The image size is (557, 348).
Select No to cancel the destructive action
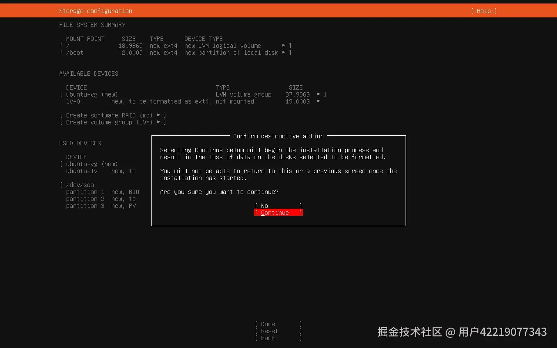(x=278, y=205)
